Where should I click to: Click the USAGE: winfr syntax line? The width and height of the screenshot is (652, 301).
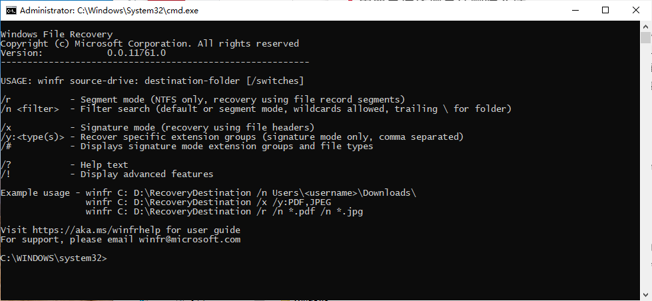[x=152, y=81]
